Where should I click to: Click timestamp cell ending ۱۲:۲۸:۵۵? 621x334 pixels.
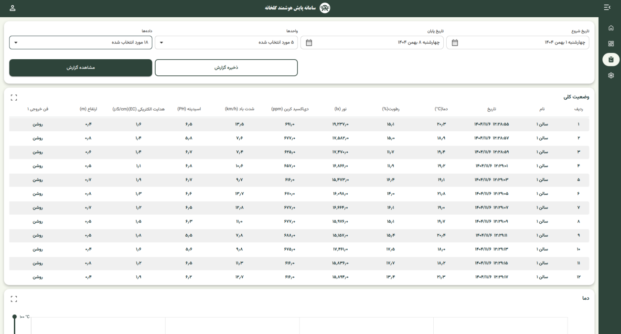492,124
